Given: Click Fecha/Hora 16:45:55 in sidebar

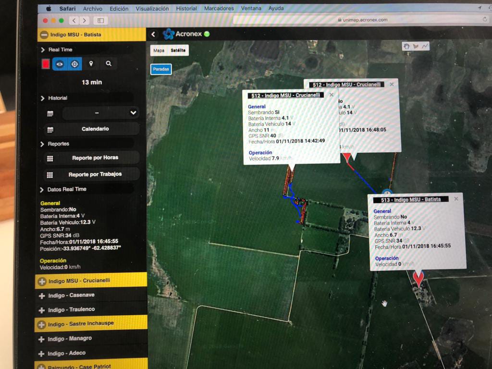Looking at the screenshot, I should coord(79,242).
